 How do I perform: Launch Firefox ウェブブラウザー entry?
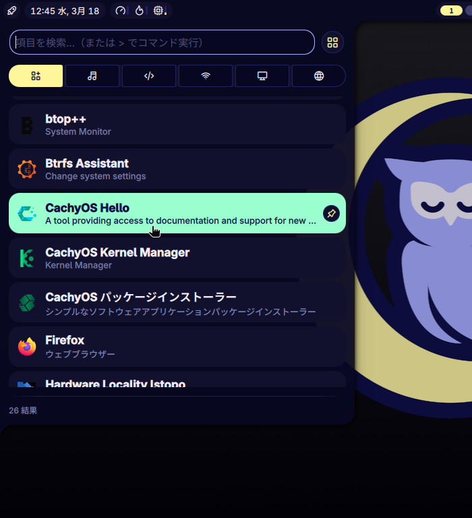[x=177, y=347]
